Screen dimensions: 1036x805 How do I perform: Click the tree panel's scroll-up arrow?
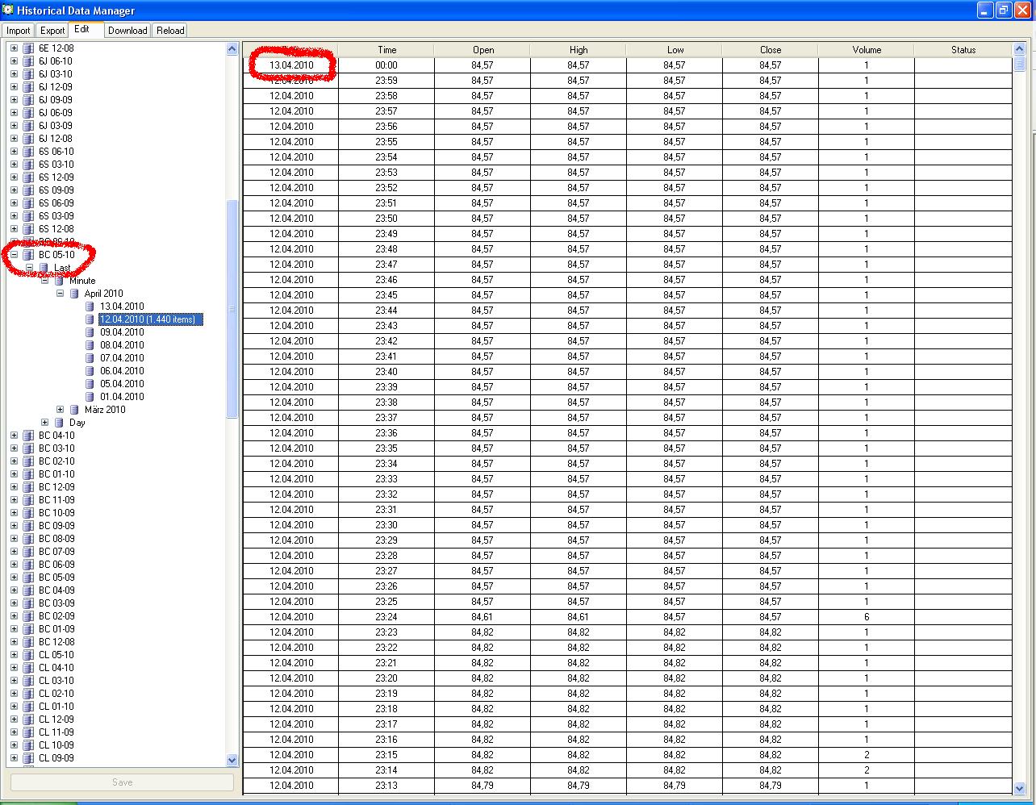point(232,49)
